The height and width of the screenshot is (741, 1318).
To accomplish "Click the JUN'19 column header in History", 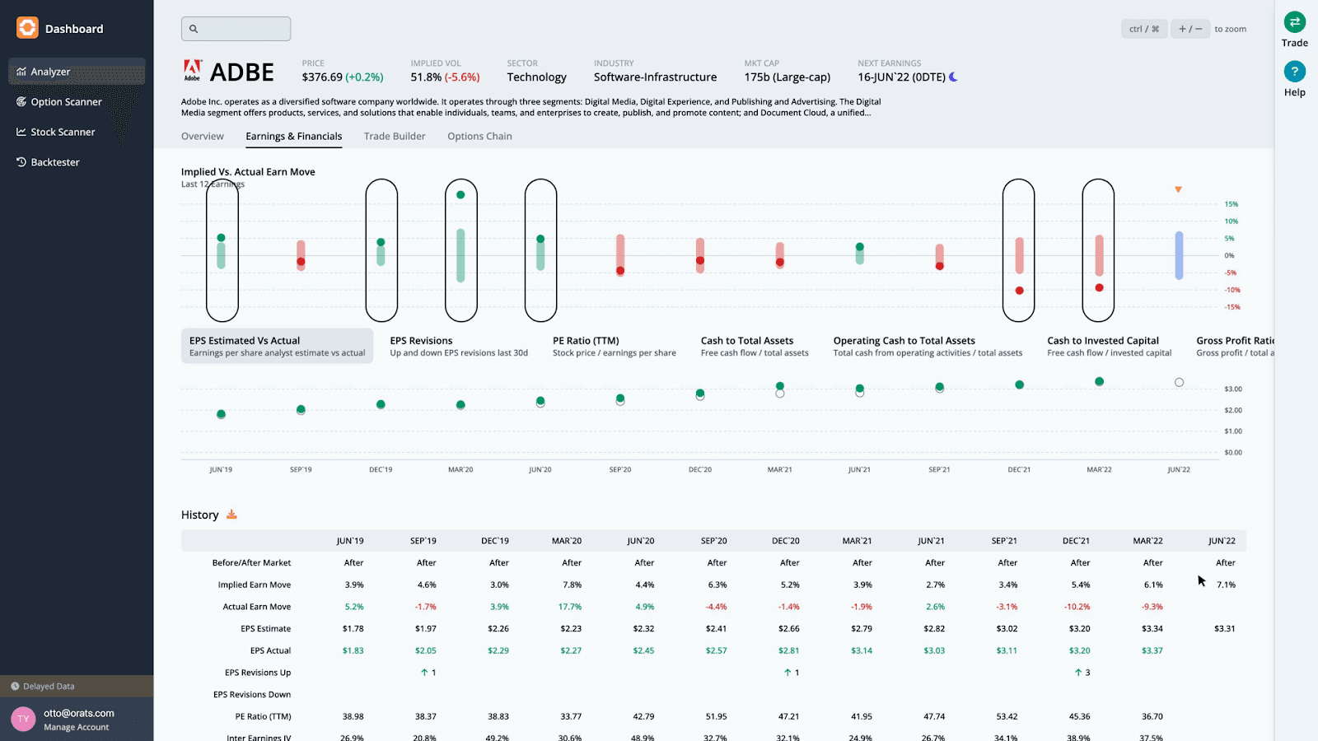I will tap(350, 541).
